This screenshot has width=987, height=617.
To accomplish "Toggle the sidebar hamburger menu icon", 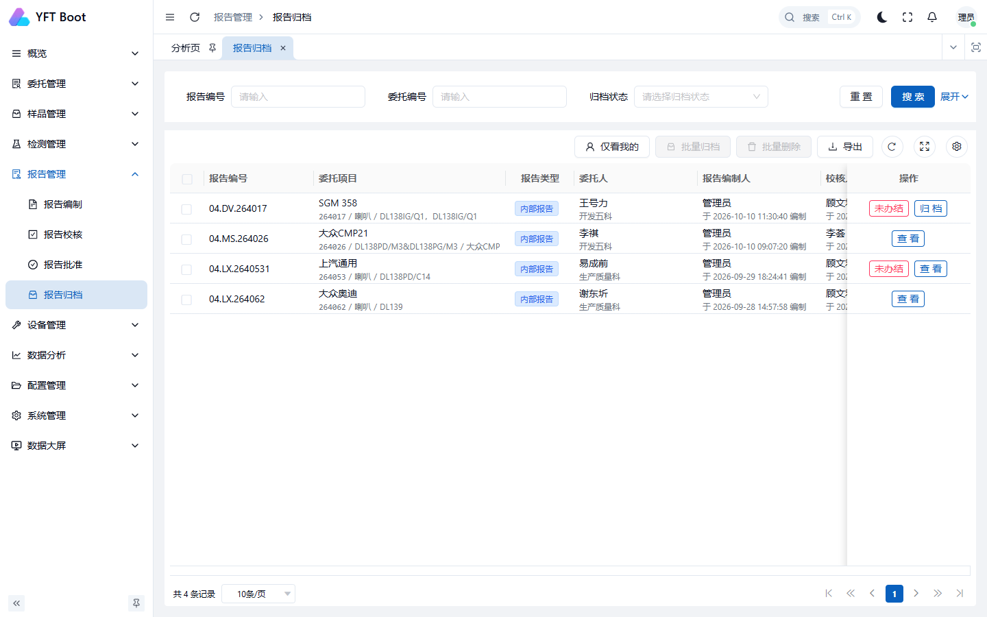I will tap(170, 17).
